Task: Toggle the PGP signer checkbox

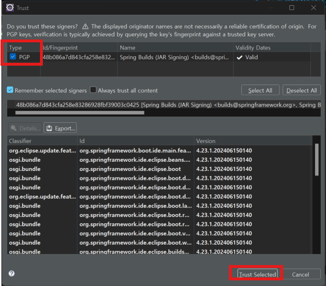Action: pos(13,57)
